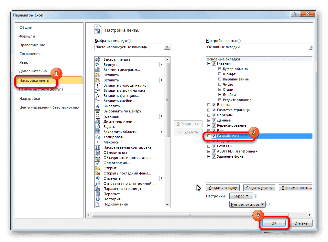Viewport: 328px width, 242px height.
Task: Select the Быстрая печать command icon
Action: pyautogui.click(x=98, y=59)
